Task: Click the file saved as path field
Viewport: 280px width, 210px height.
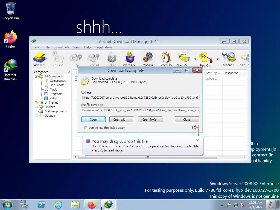Action: (x=140, y=110)
